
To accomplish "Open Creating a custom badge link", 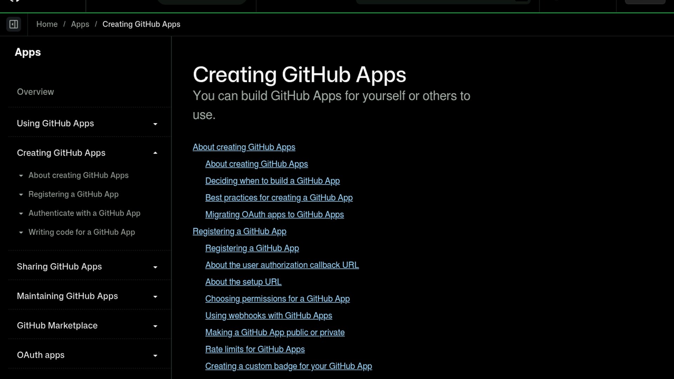I will [289, 366].
